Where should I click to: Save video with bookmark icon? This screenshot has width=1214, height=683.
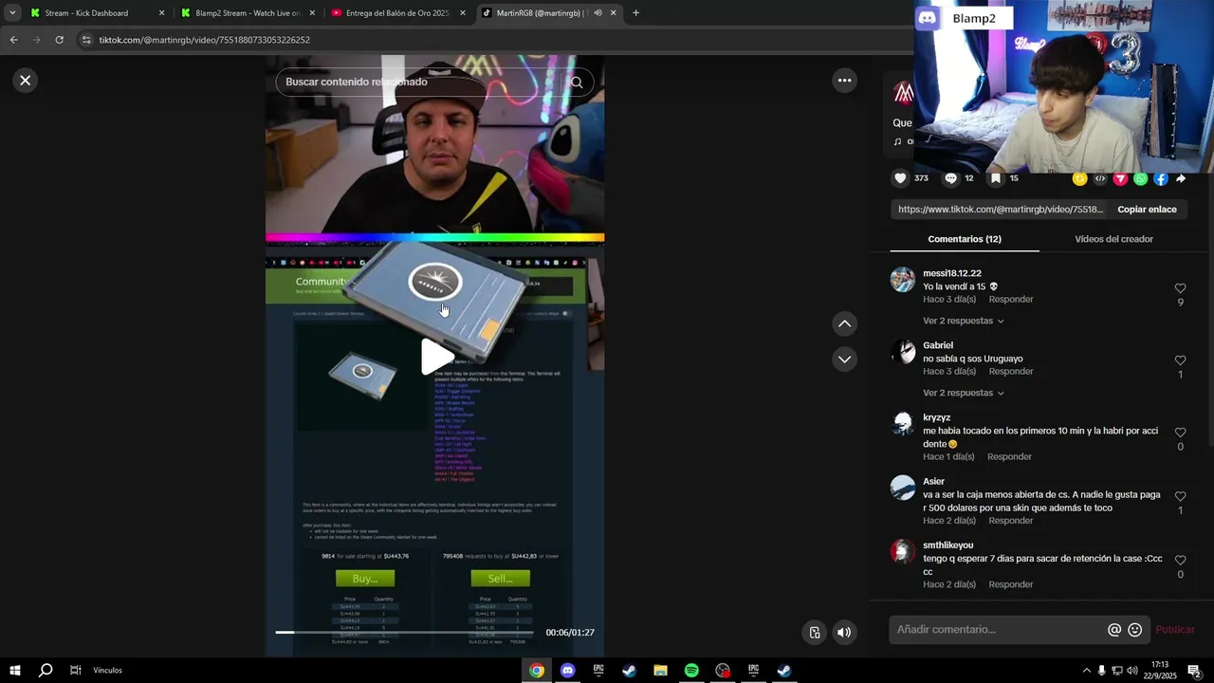995,178
